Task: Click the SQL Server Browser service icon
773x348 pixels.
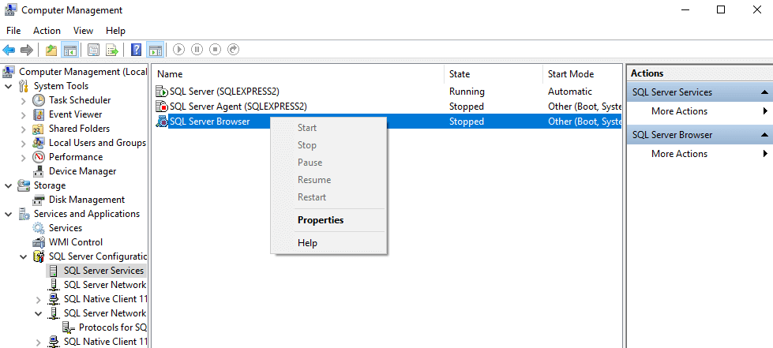Action: [x=162, y=122]
